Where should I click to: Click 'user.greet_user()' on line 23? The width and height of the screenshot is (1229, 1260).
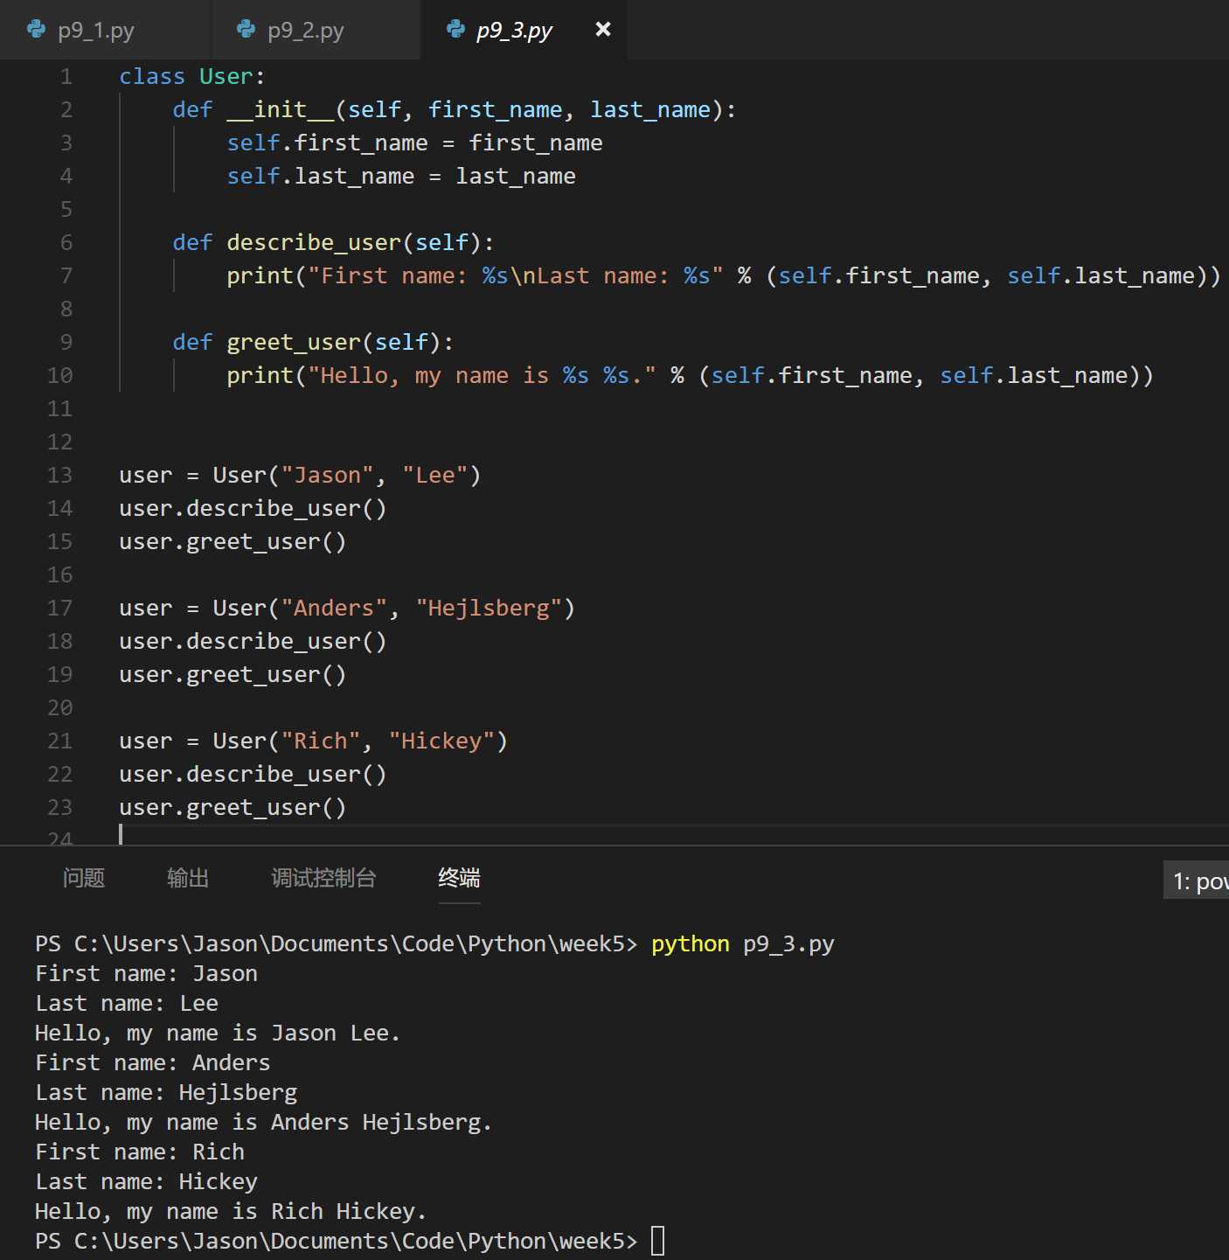pos(233,808)
